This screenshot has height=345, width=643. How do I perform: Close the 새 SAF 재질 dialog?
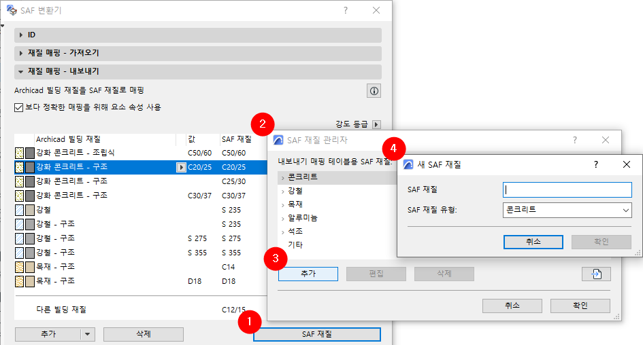pos(626,164)
